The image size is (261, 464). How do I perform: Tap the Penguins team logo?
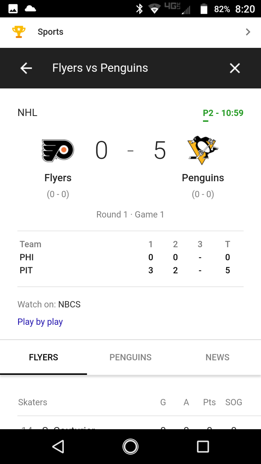[x=203, y=150]
